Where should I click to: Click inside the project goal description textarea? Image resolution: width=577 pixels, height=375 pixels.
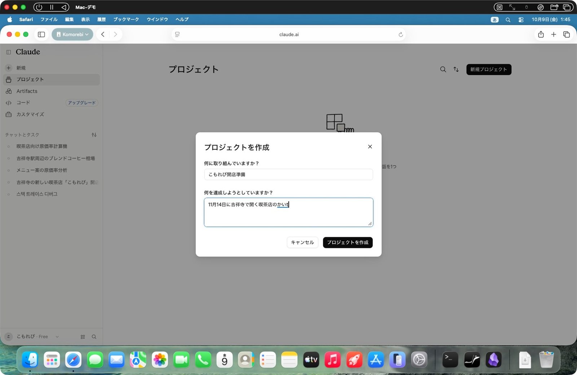tap(288, 212)
